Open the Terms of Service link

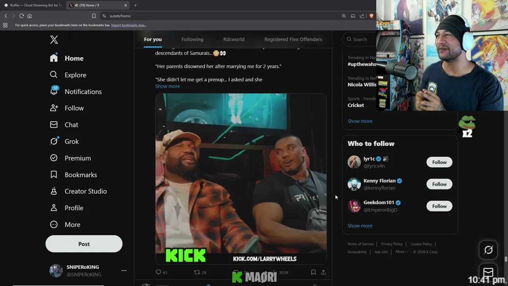click(x=360, y=244)
